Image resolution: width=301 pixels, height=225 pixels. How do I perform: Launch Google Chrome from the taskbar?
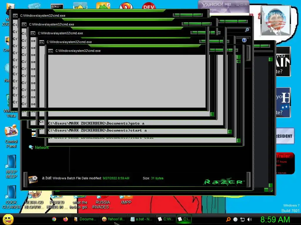[x=54, y=219]
